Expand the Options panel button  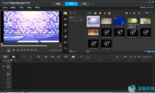[149, 52]
